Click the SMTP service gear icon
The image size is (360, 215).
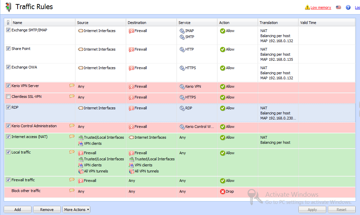[x=182, y=37]
